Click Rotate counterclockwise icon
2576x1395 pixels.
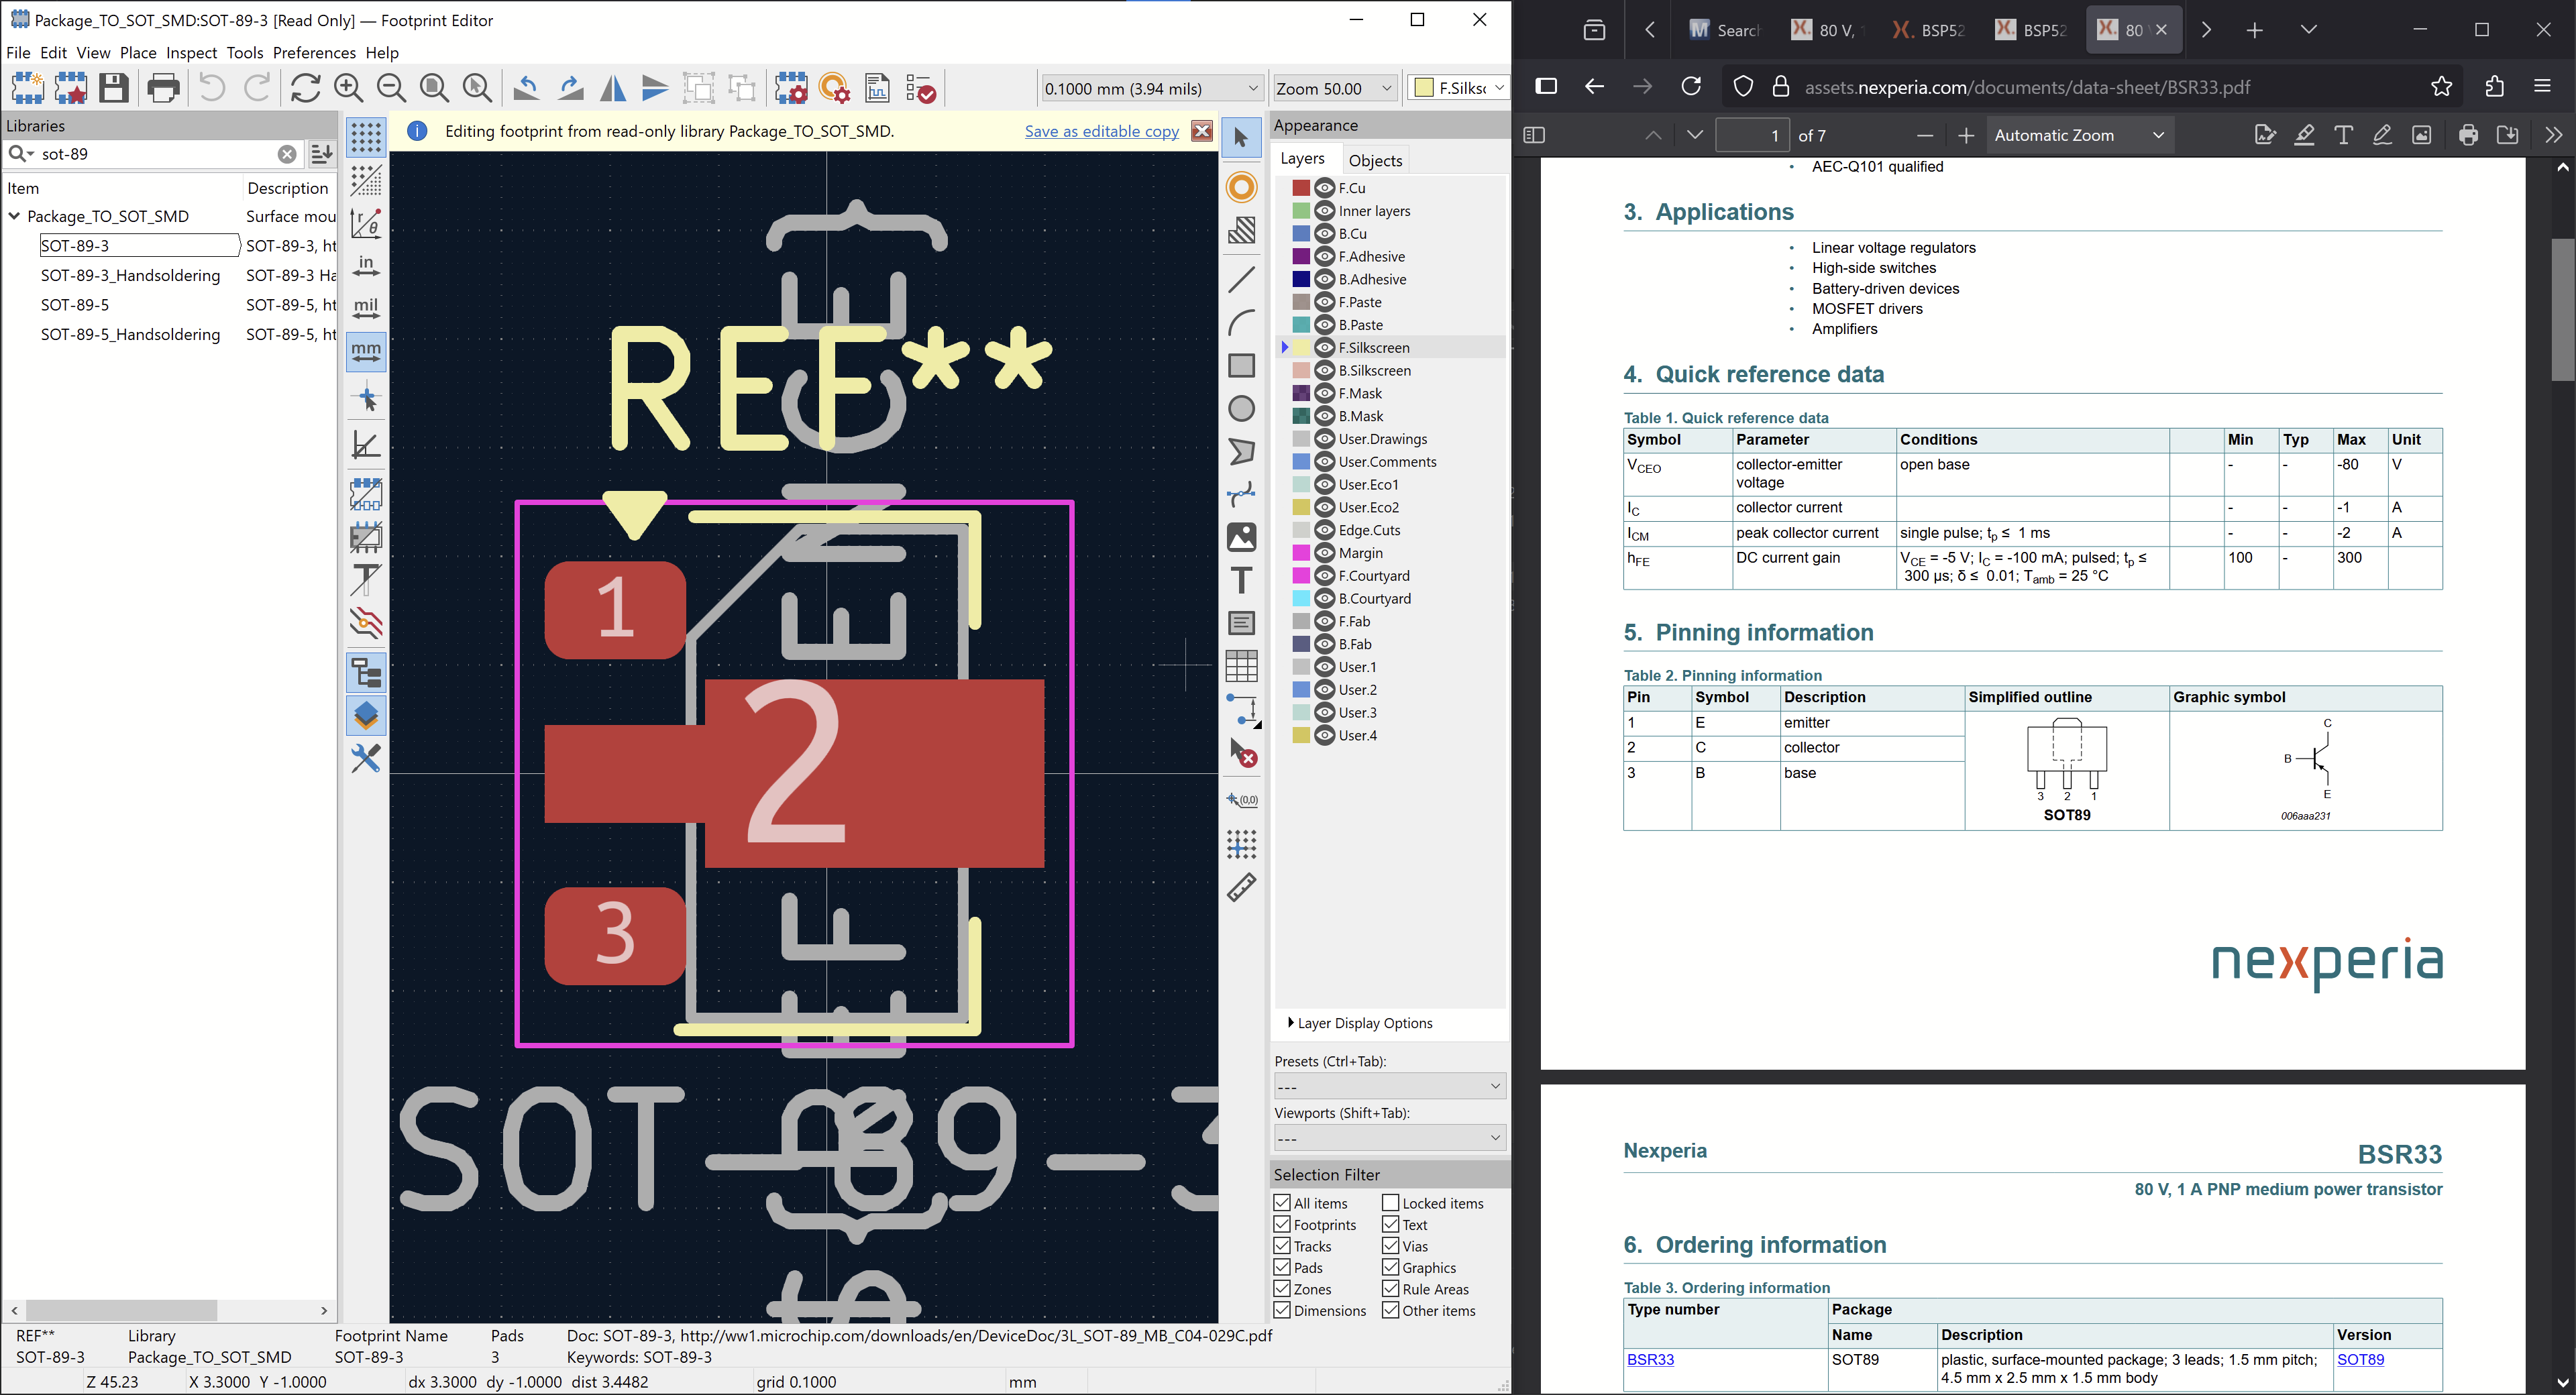coord(526,88)
